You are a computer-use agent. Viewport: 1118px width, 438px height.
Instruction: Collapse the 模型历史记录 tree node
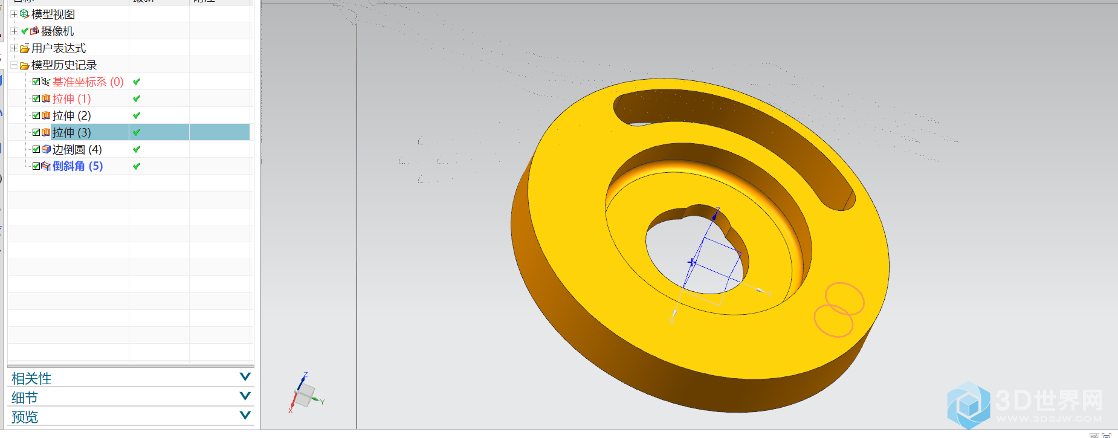click(14, 65)
